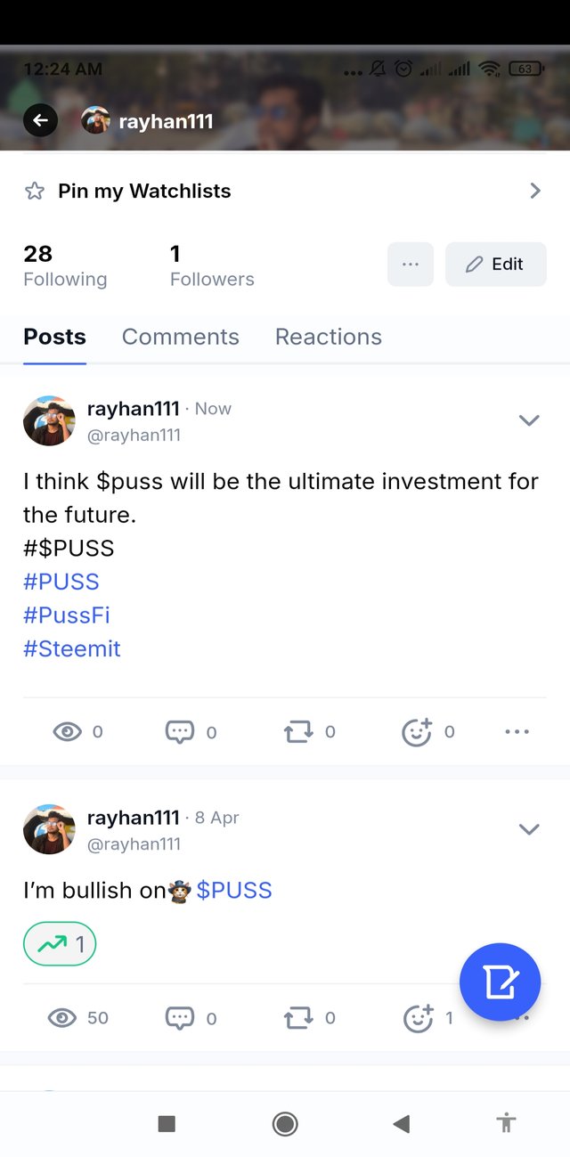Switch to the Comments tab
This screenshot has height=1157, width=570.
pyautogui.click(x=181, y=337)
